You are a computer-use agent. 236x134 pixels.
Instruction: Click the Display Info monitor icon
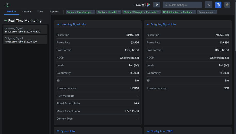[148, 131]
